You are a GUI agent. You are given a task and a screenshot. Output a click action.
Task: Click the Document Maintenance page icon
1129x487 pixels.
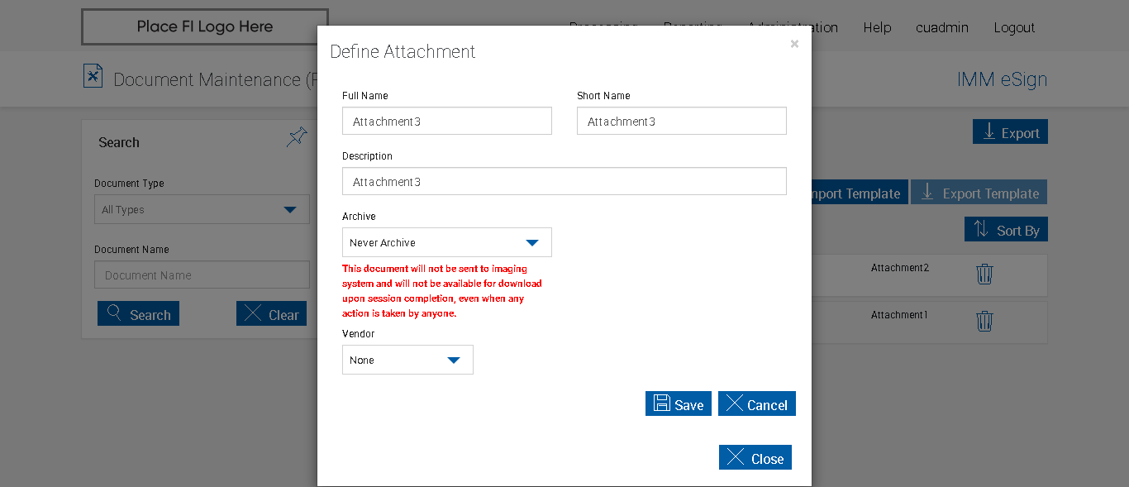pos(93,77)
